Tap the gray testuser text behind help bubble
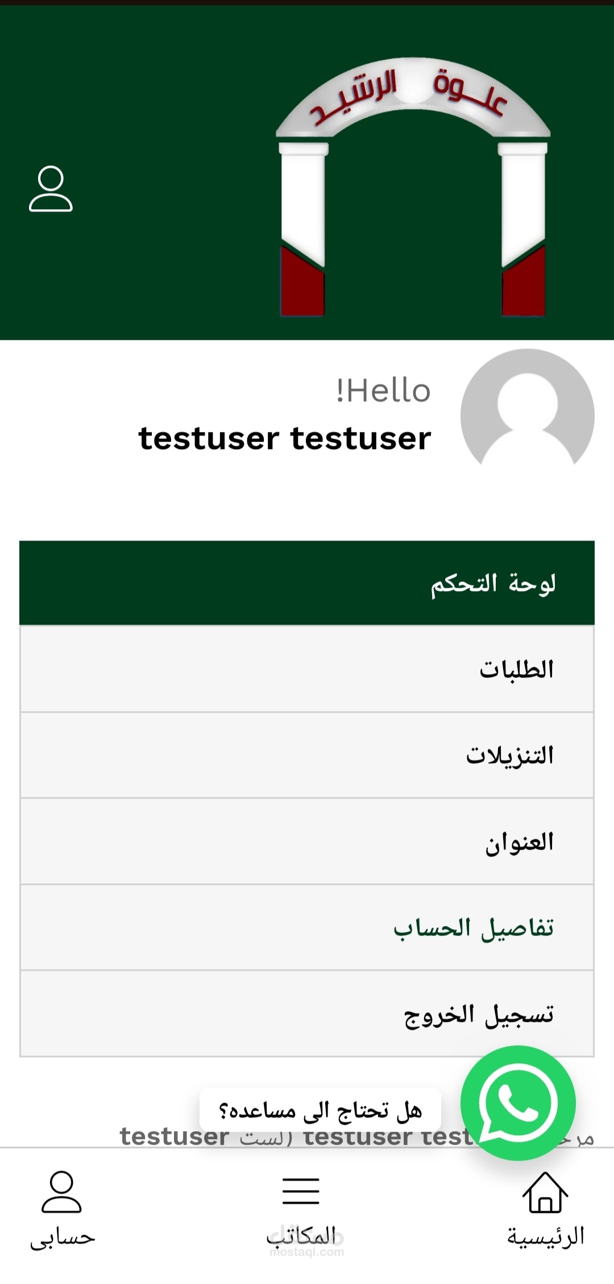This screenshot has width=614, height=1284. coord(174,1137)
